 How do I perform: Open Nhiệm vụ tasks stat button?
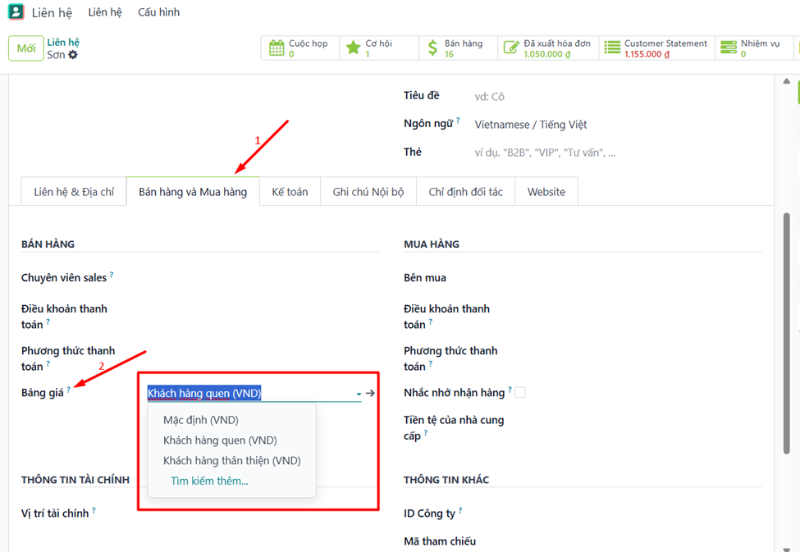[751, 48]
